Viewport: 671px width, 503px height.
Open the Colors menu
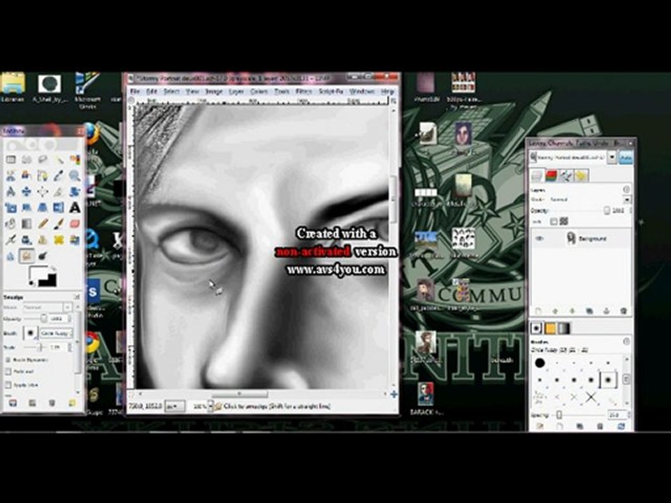259,92
